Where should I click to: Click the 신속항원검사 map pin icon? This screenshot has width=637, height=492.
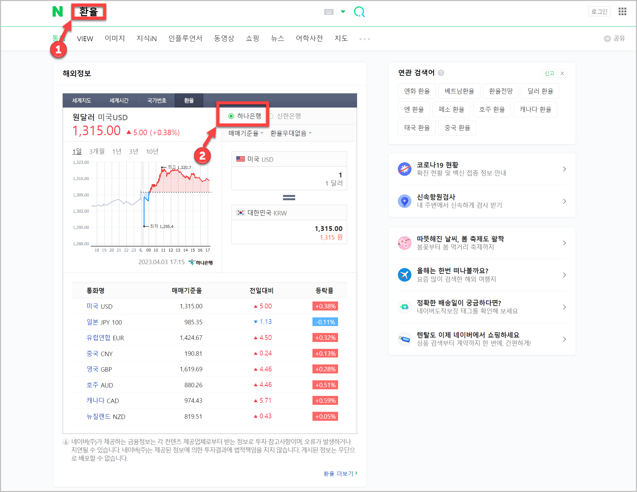pyautogui.click(x=404, y=201)
